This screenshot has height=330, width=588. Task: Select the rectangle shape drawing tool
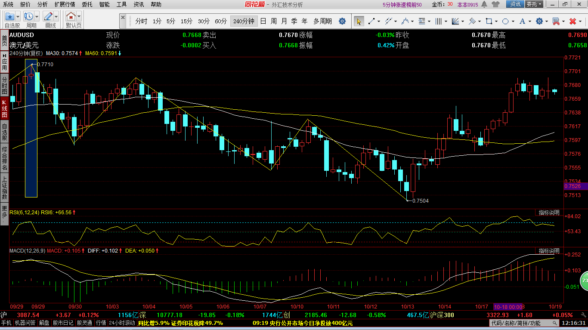489,21
